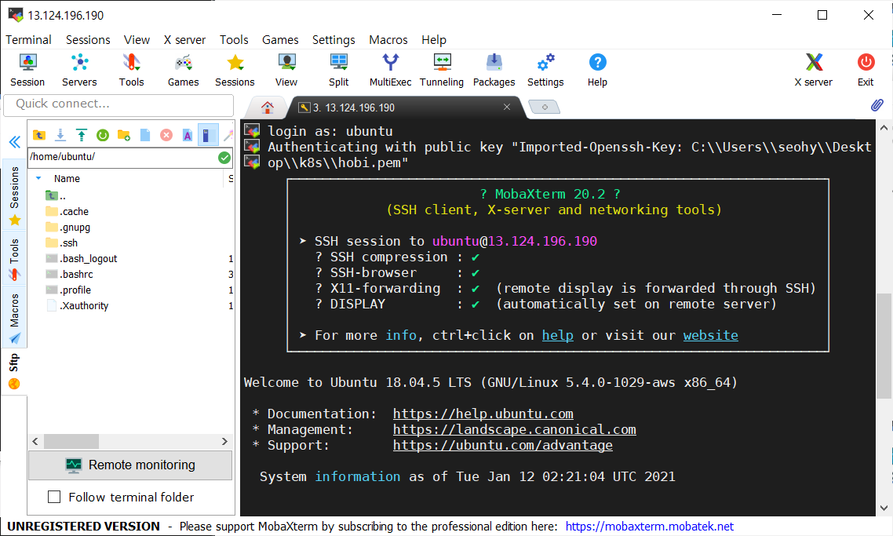Image resolution: width=893 pixels, height=536 pixels.
Task: Click the red delete icon in SFTP toolbar
Action: click(166, 135)
